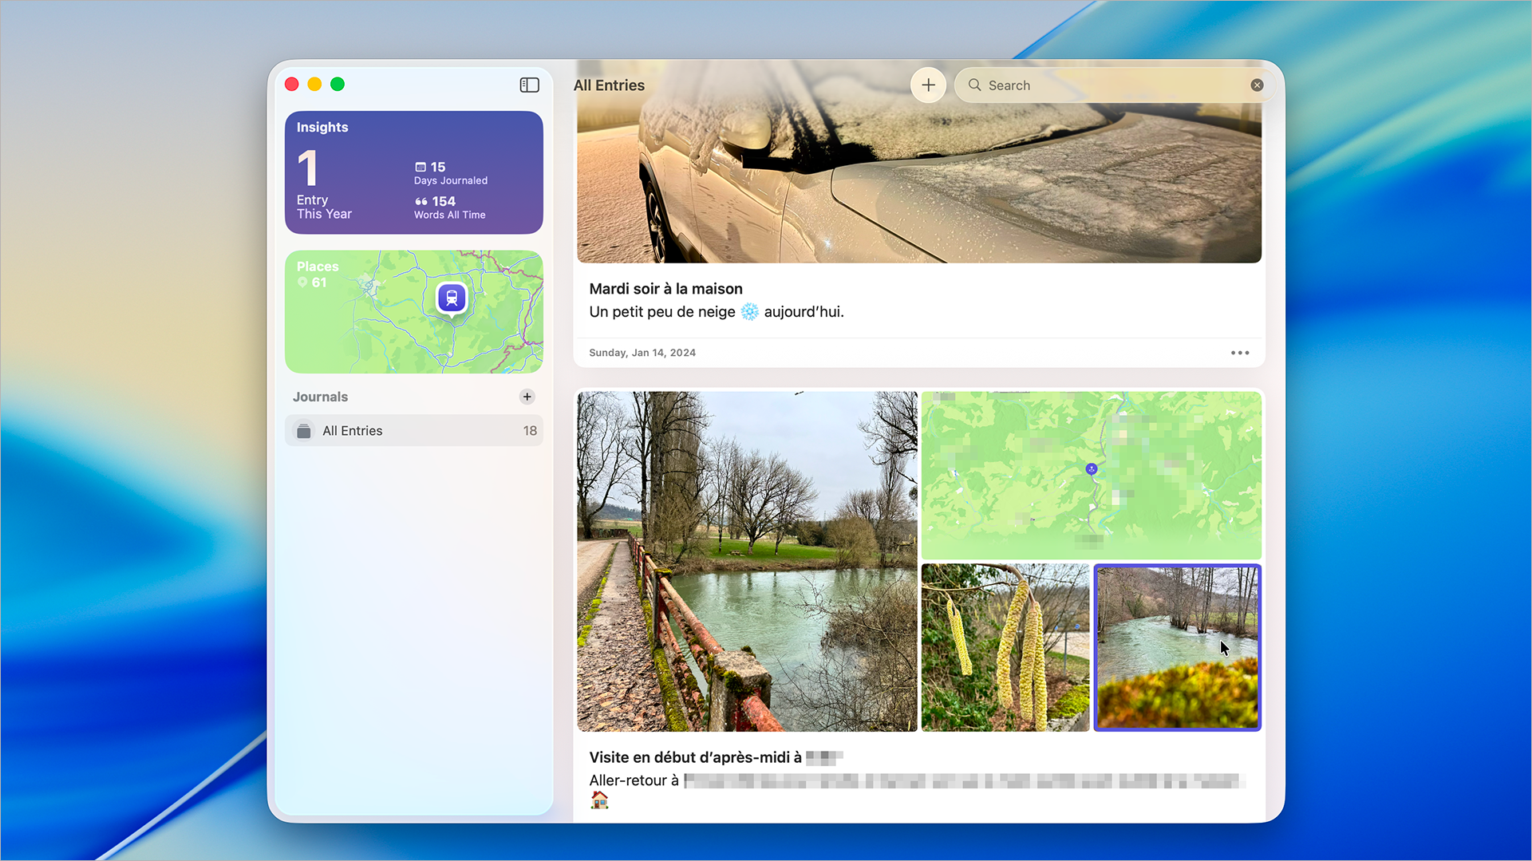
Task: Clear the search field with X button
Action: tap(1257, 85)
